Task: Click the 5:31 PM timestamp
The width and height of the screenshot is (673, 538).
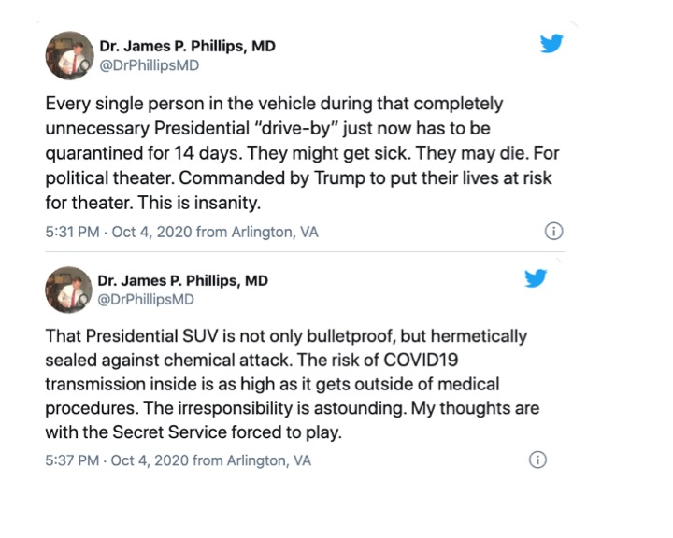Action: tap(73, 232)
